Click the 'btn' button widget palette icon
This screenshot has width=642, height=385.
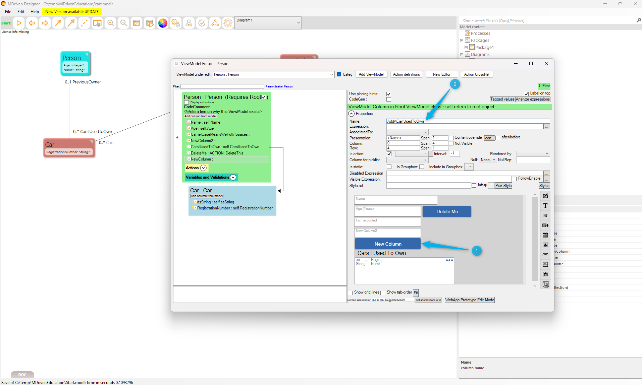545,255
